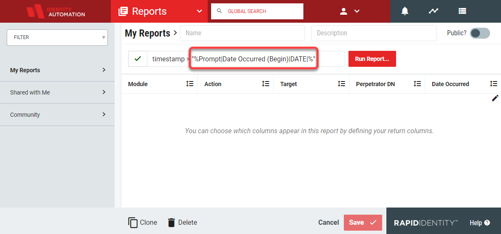Open the notifications bell
The height and width of the screenshot is (234, 501).
(x=405, y=11)
